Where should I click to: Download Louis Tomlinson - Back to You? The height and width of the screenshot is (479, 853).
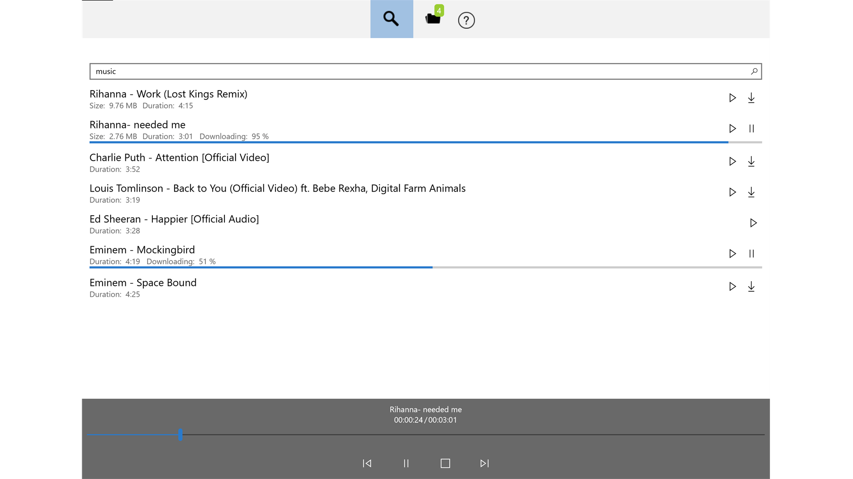pyautogui.click(x=751, y=192)
